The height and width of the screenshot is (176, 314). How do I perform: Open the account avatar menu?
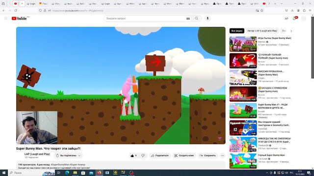tap(304, 19)
